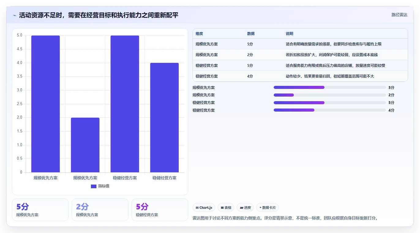Click the 说明 column header
The width and height of the screenshot is (420, 233).
coord(290,34)
